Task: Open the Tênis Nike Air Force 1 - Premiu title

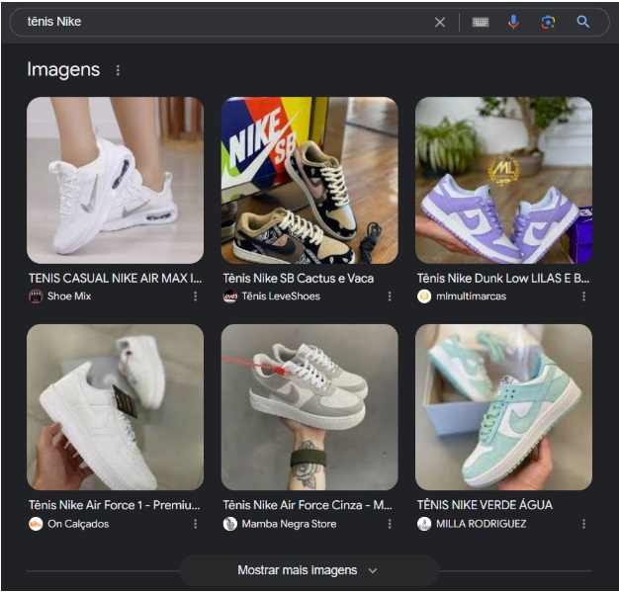Action: click(x=115, y=505)
